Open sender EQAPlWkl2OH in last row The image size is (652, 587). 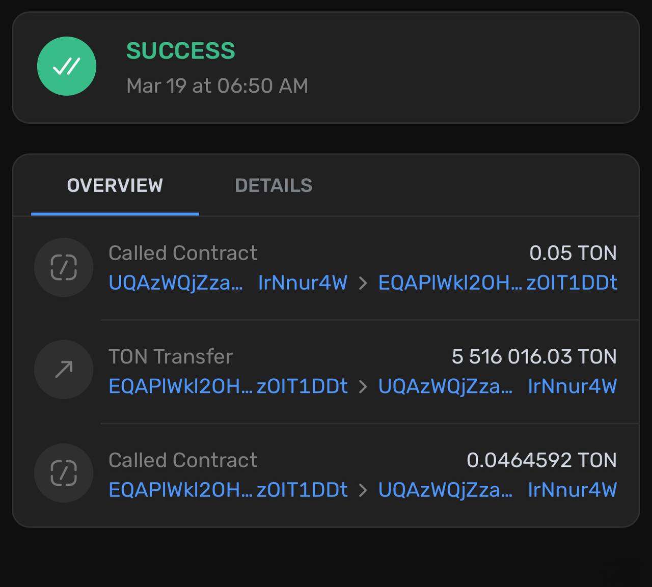[228, 490]
